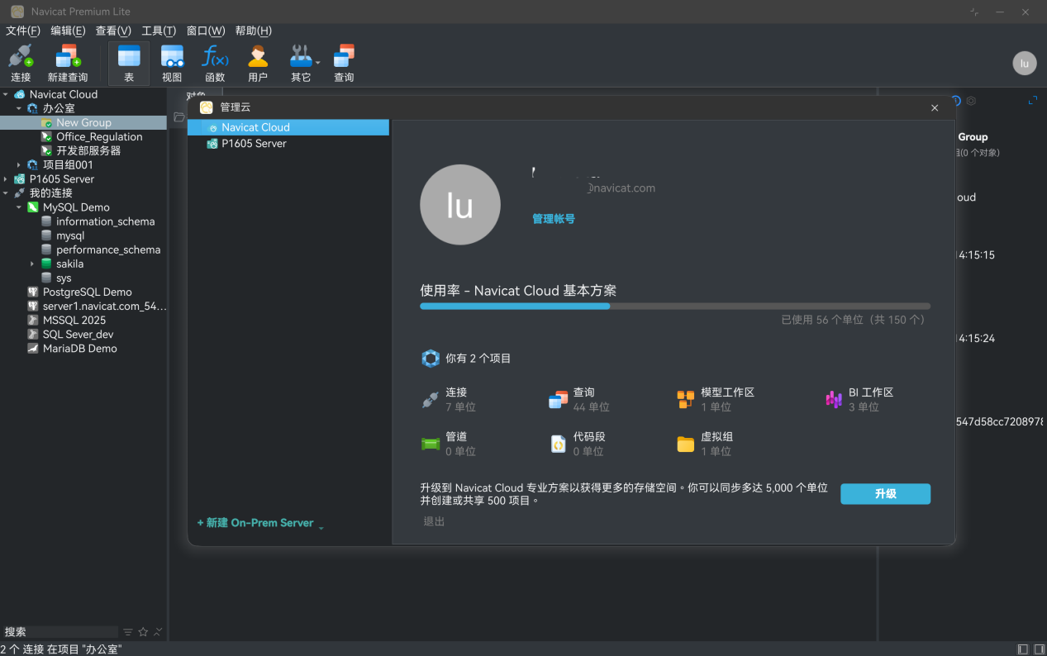Switch to views using the 视图 icon
Image resolution: width=1047 pixels, height=656 pixels.
171,62
